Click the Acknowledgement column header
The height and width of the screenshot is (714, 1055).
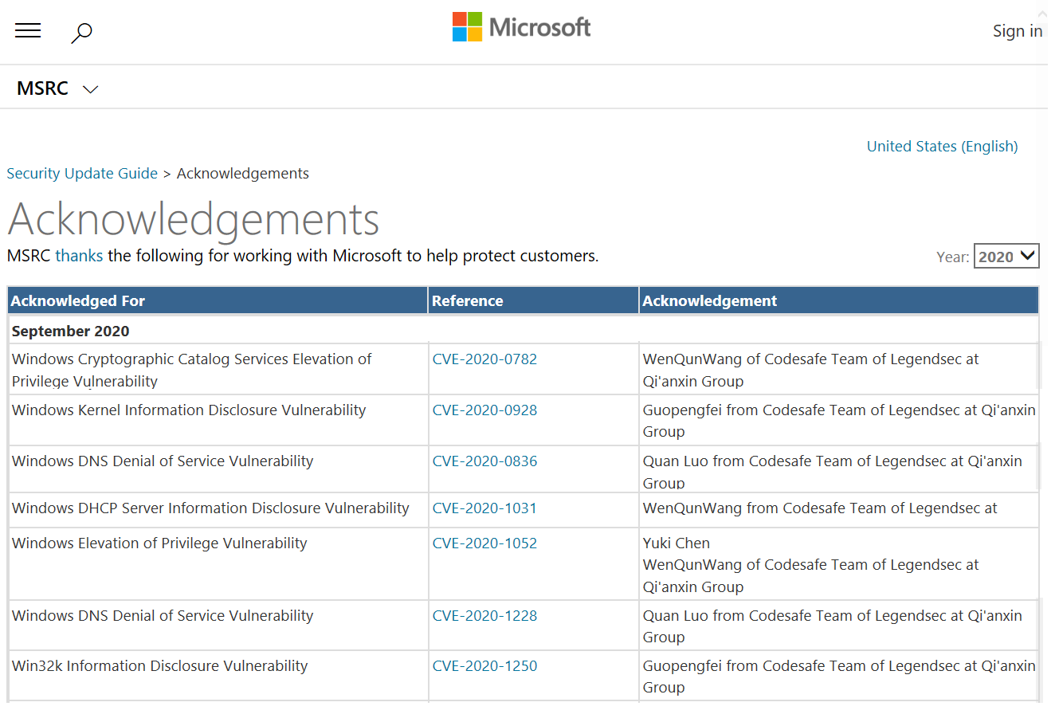(709, 300)
